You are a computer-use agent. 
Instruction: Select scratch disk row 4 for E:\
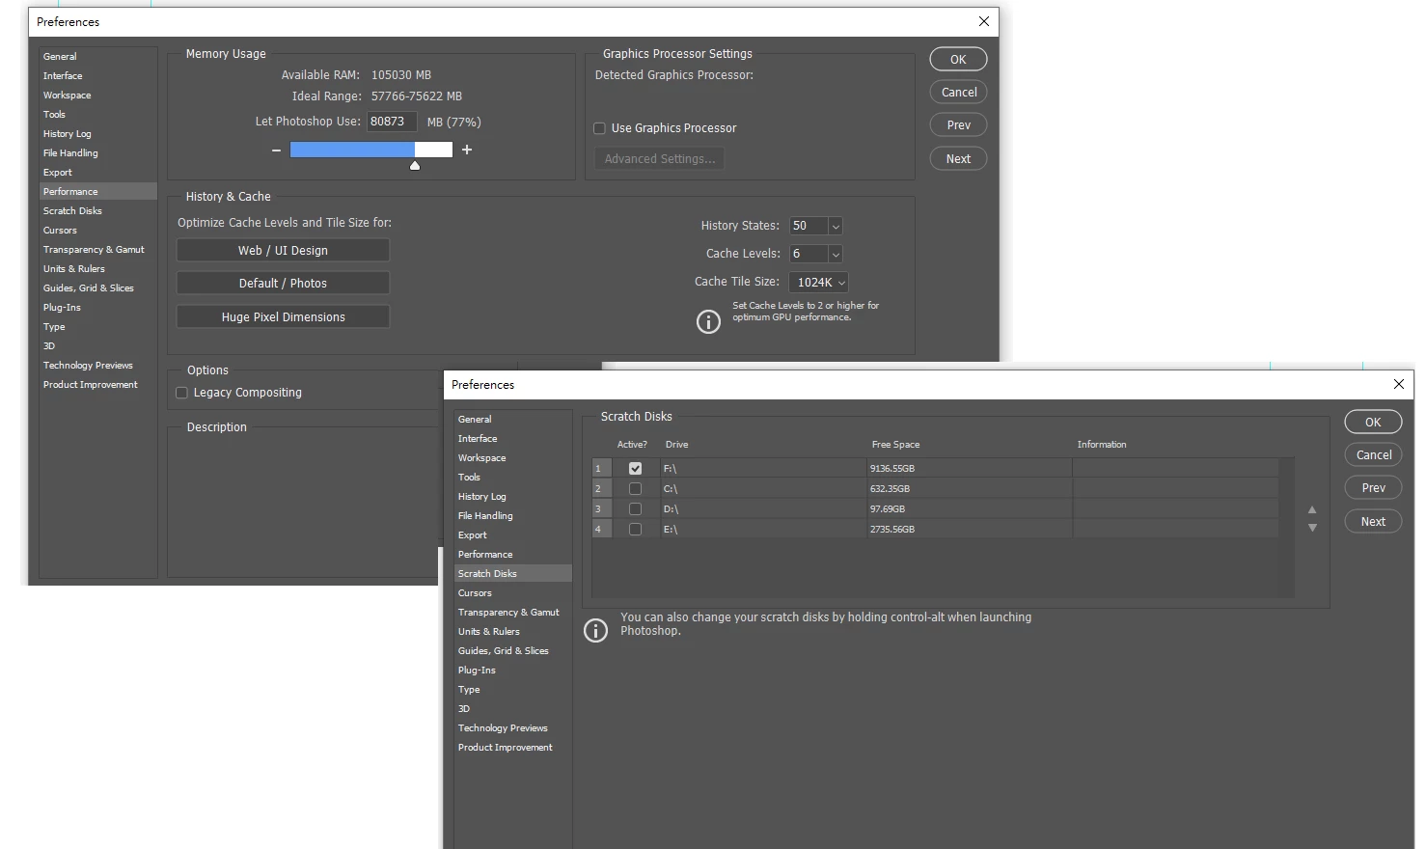point(935,530)
